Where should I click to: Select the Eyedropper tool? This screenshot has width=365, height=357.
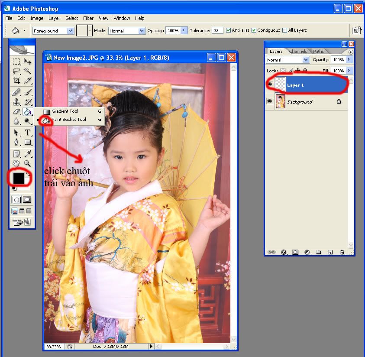click(x=28, y=153)
